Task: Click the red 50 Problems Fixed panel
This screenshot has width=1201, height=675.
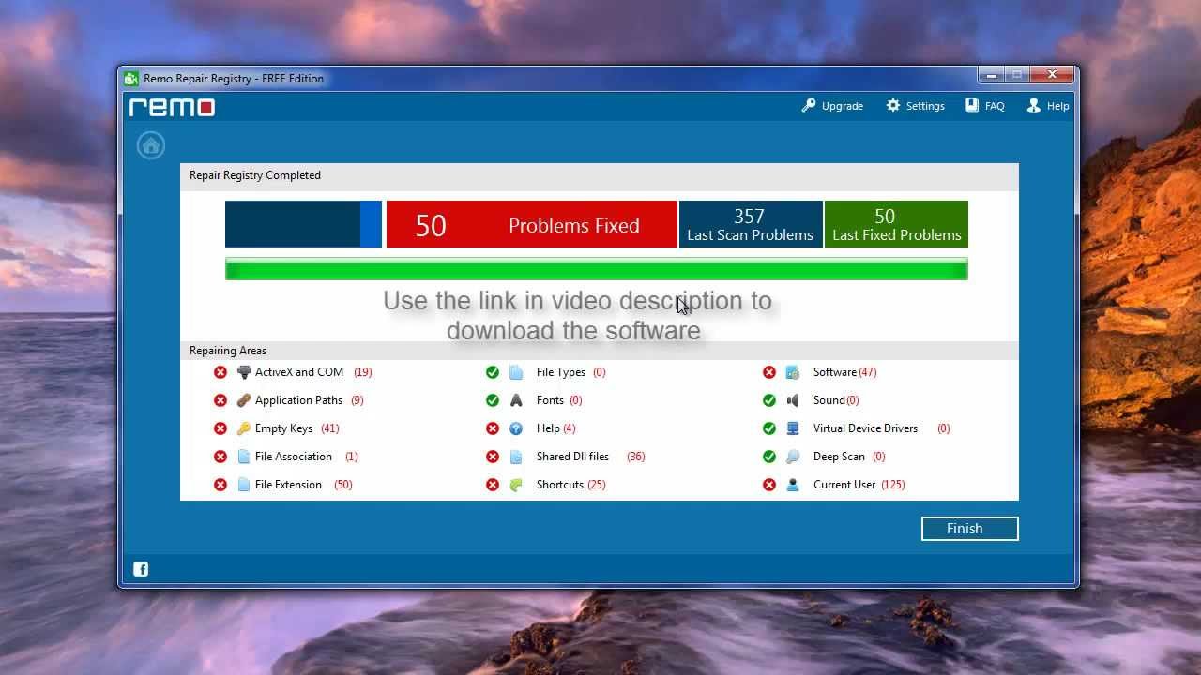Action: [531, 224]
